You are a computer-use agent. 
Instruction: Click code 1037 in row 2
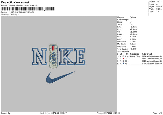point(144,59)
